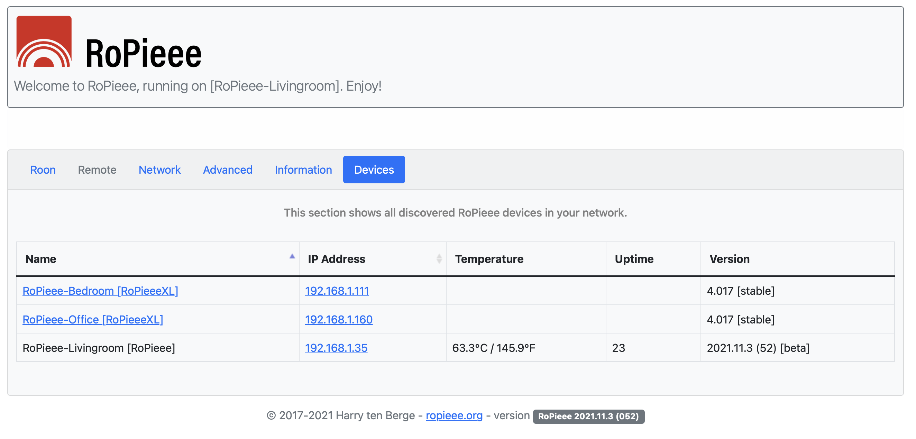Click the RoPieee red logo icon

click(x=44, y=41)
